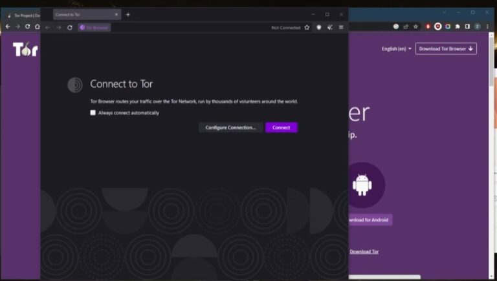
Task: Bookmark the page with Chrome's star
Action: (415, 26)
